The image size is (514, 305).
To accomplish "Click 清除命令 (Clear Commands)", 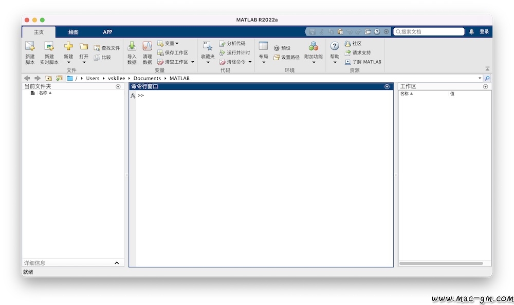I will coord(232,62).
